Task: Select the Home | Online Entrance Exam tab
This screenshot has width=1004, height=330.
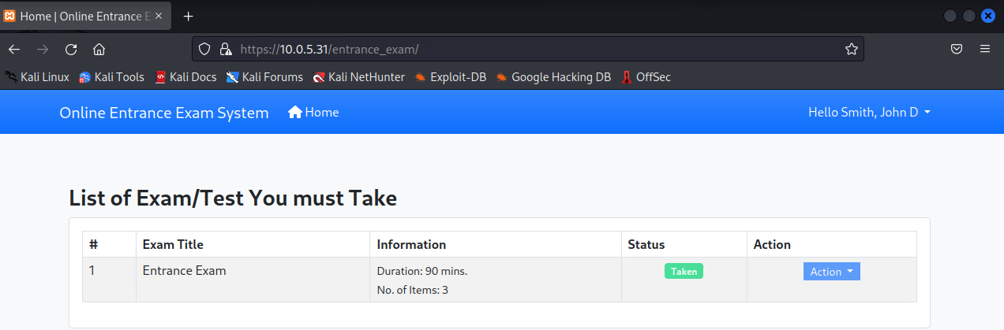Action: 79,16
